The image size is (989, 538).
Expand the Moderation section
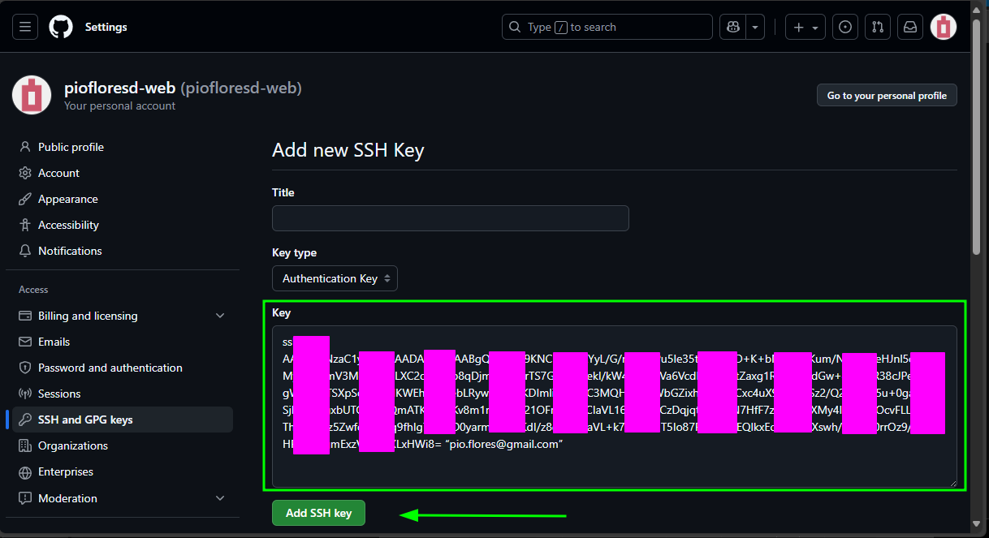(x=219, y=498)
